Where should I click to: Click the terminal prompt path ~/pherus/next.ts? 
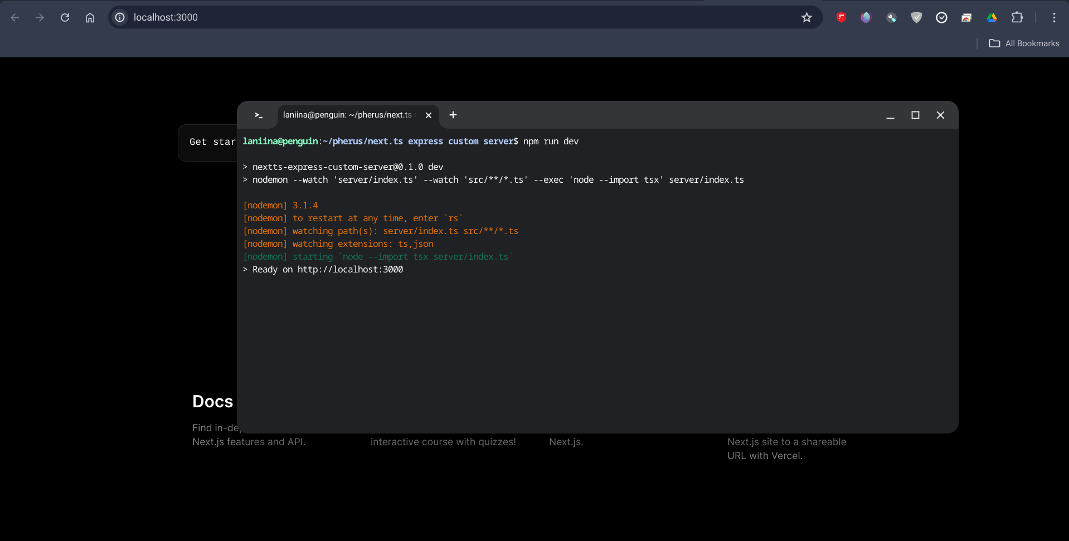(363, 142)
